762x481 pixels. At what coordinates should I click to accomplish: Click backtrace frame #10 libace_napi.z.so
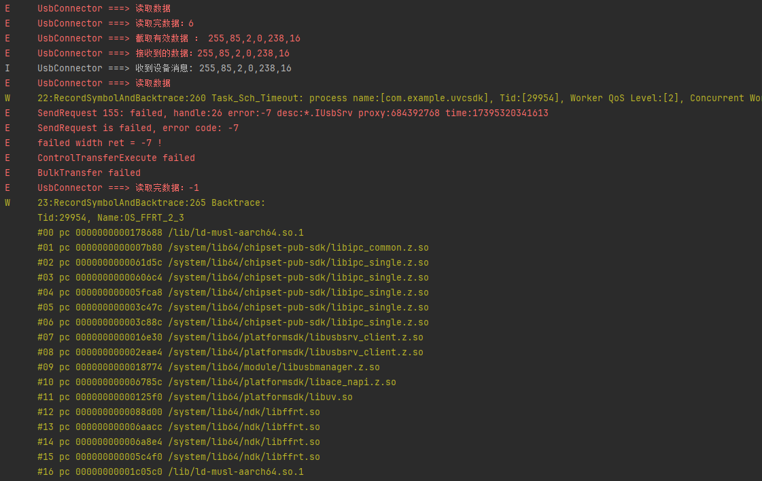217,382
